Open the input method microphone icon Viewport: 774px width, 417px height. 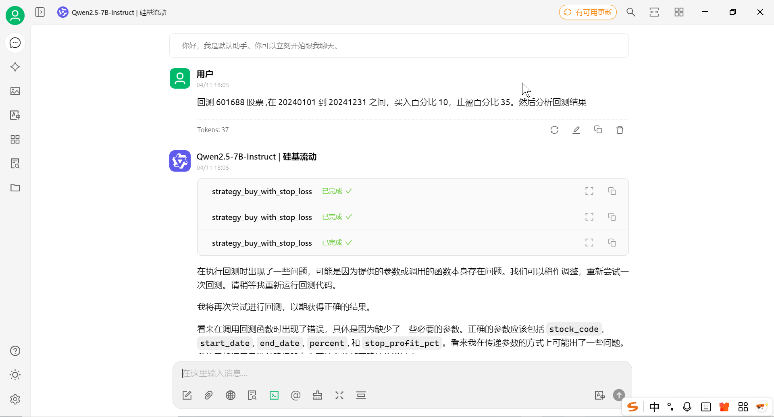(687, 407)
